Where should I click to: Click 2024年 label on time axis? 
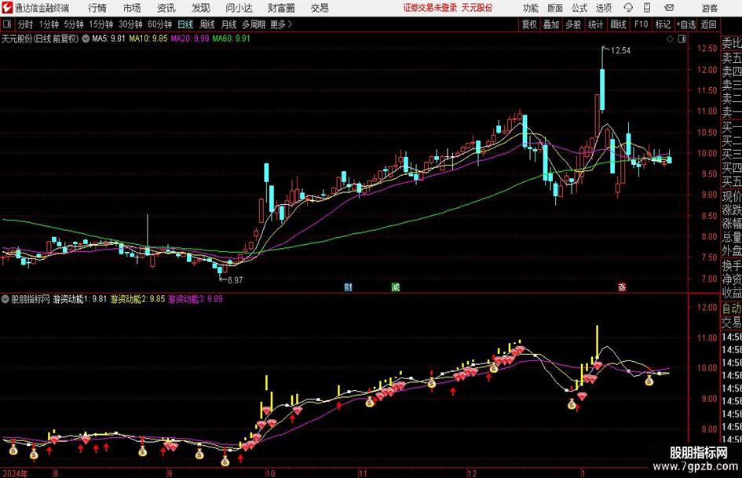(15, 473)
